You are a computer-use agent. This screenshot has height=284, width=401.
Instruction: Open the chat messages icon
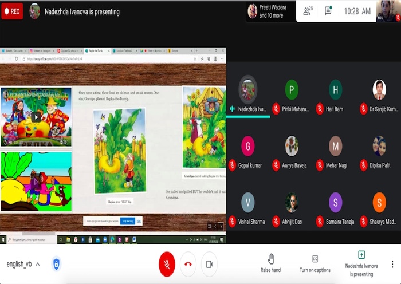328,11
